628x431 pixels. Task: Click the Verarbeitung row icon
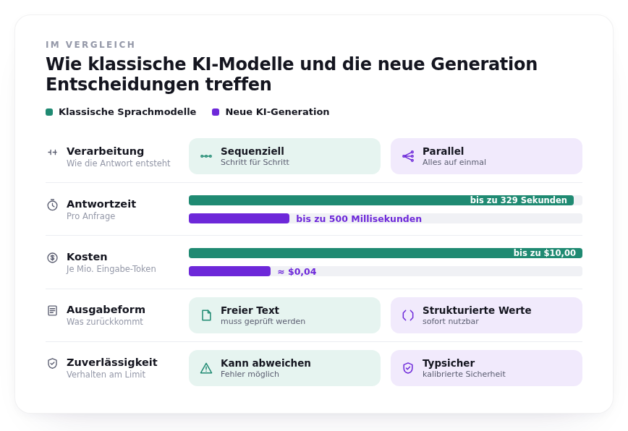[53, 152]
